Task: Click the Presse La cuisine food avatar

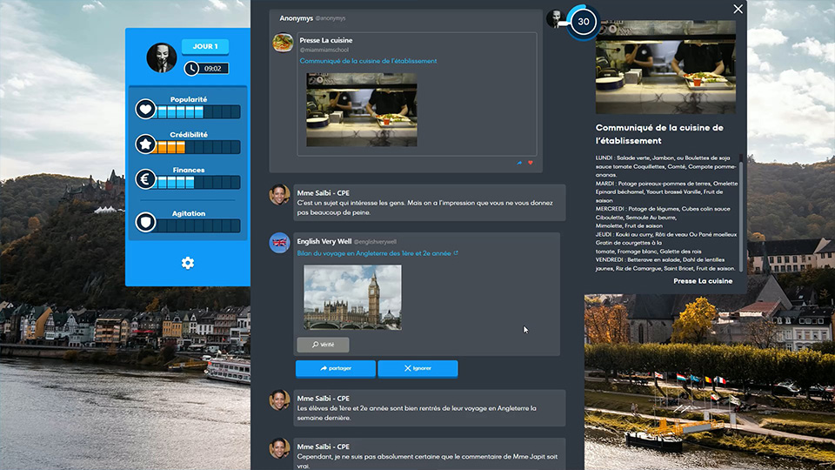Action: (x=283, y=43)
